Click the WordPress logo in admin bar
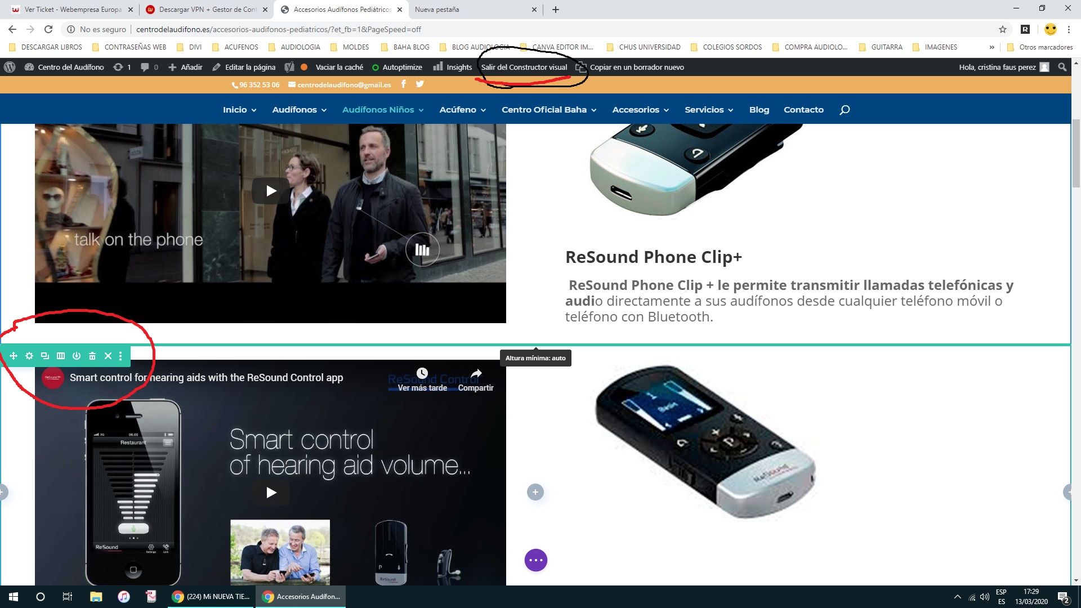The height and width of the screenshot is (608, 1081). coord(10,67)
